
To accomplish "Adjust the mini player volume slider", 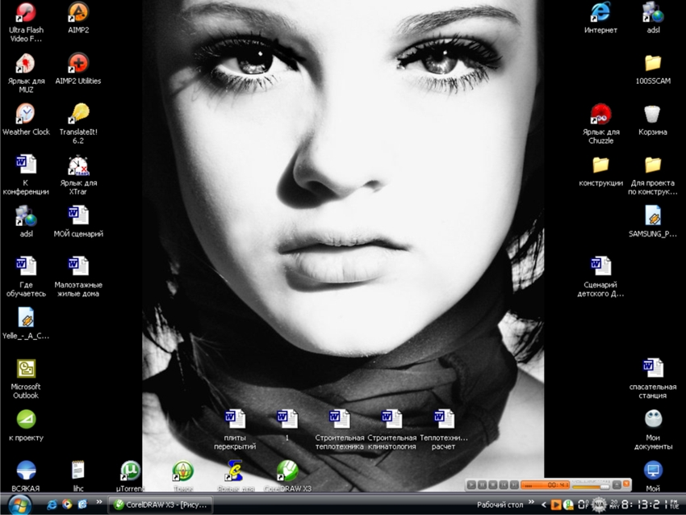I will point(591,487).
